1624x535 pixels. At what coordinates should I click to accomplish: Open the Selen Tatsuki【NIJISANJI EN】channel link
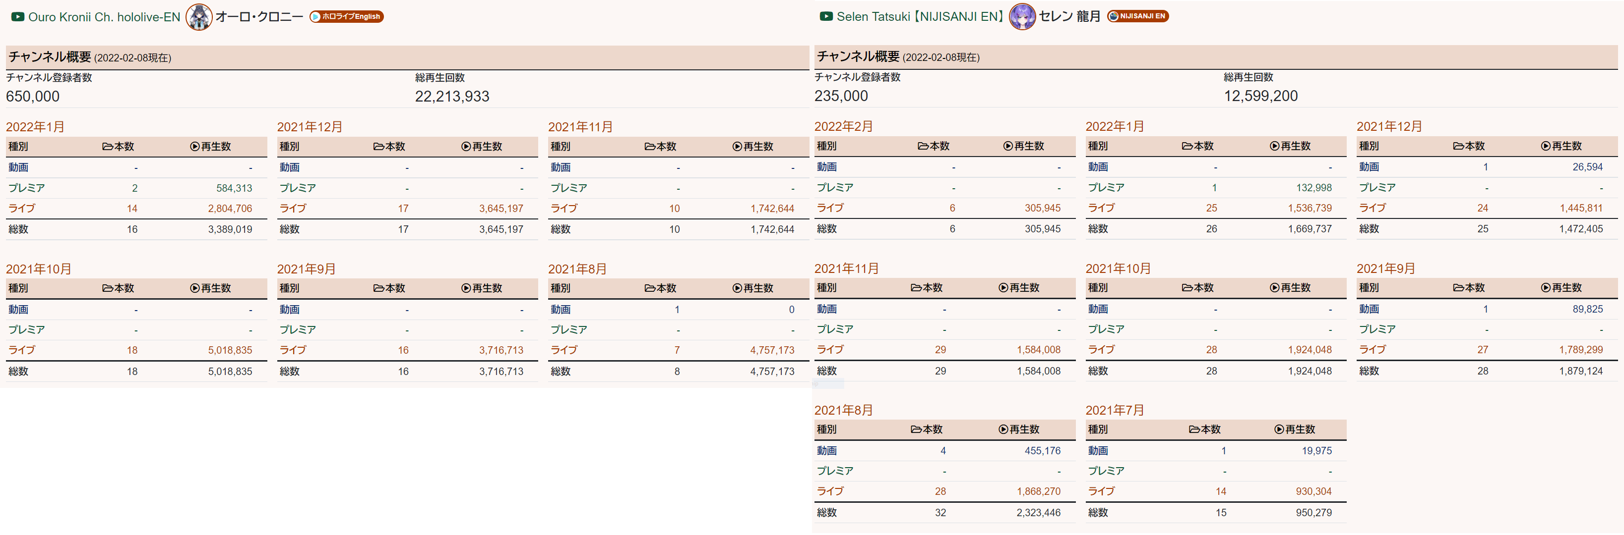tap(920, 16)
